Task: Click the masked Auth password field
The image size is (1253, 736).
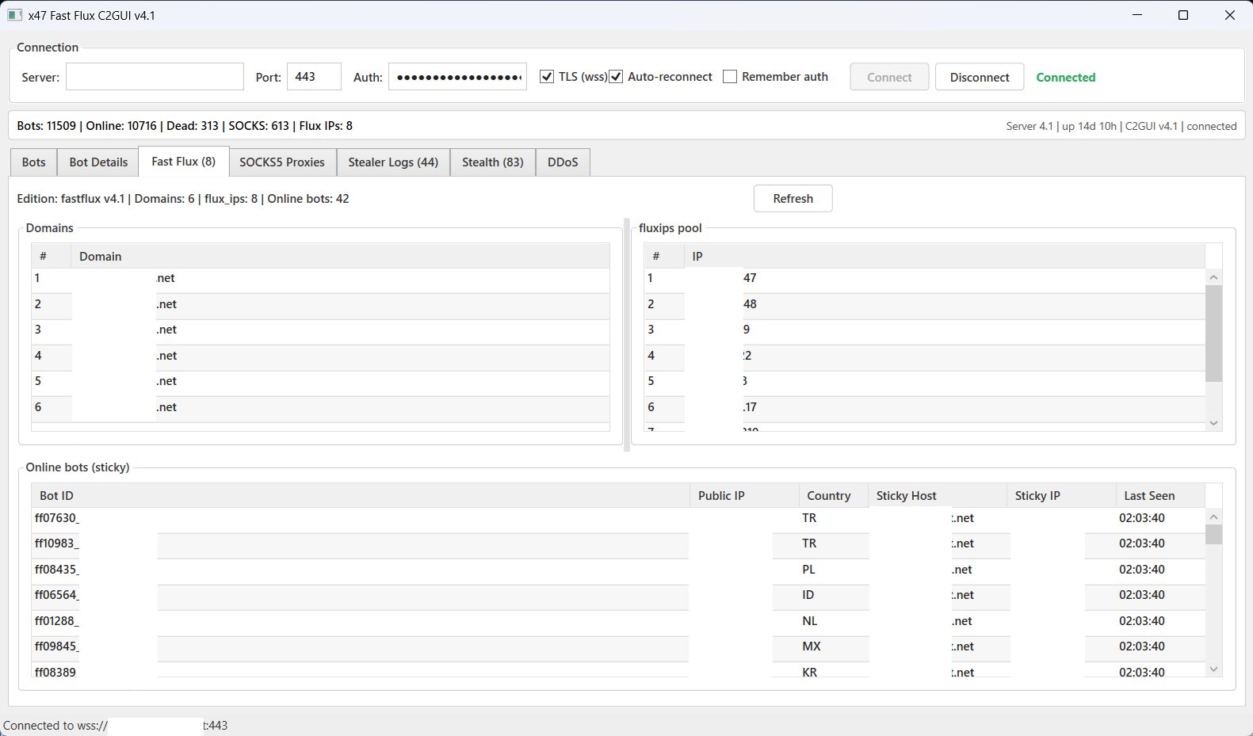Action: point(457,77)
